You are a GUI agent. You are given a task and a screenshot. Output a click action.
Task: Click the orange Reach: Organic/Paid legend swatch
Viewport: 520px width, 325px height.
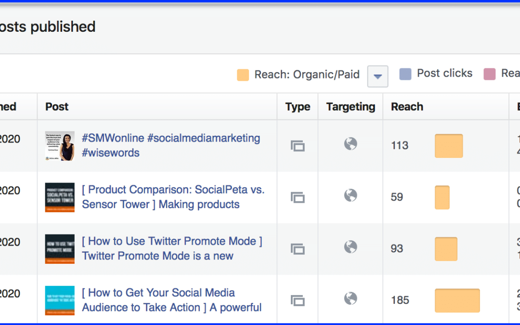(243, 75)
